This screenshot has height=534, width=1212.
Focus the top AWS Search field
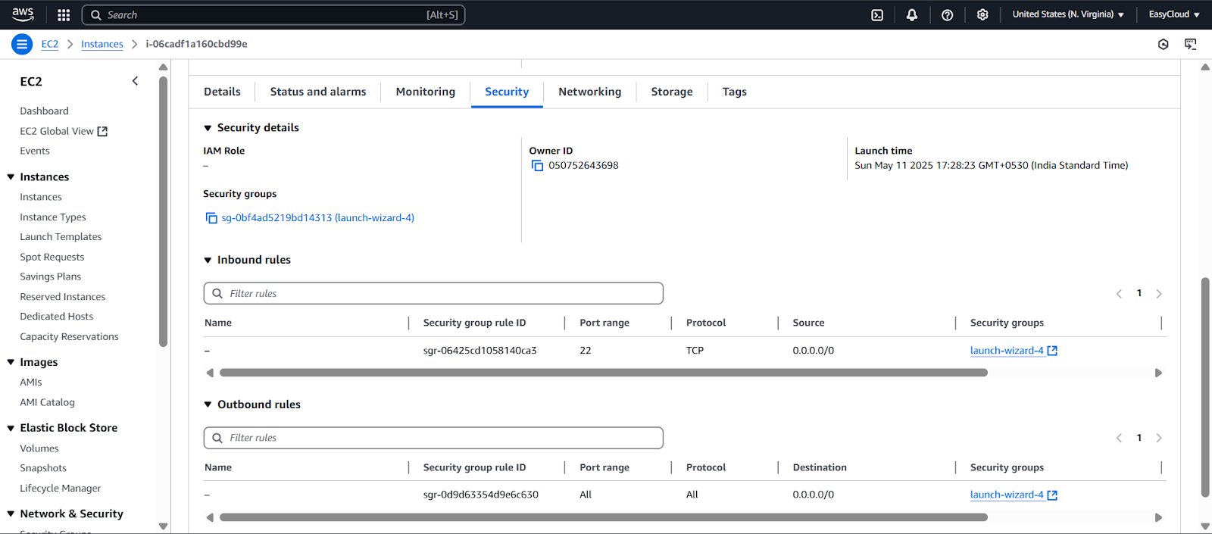tap(273, 15)
